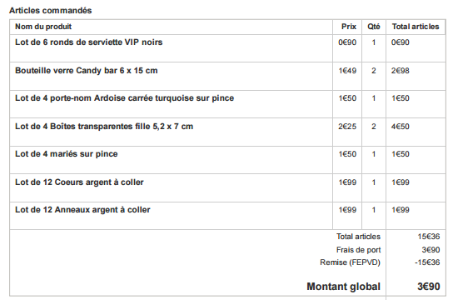Image resolution: width=453 pixels, height=300 pixels.
Task: Select 'Lot de 6 ronds de serviette VIP noirs'
Action: coord(89,42)
